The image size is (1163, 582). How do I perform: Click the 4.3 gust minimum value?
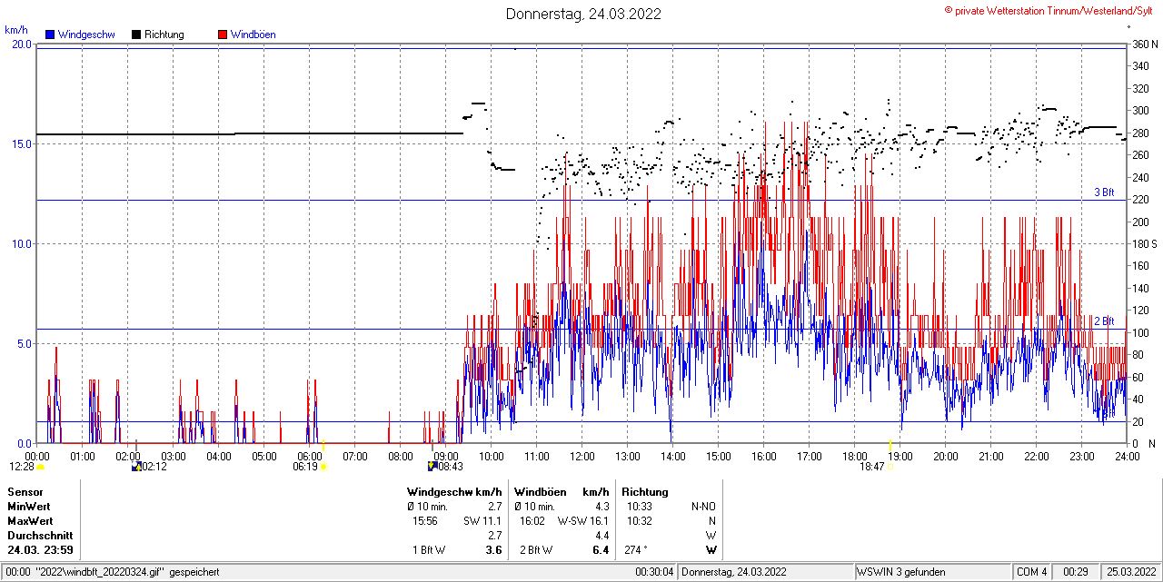[601, 506]
